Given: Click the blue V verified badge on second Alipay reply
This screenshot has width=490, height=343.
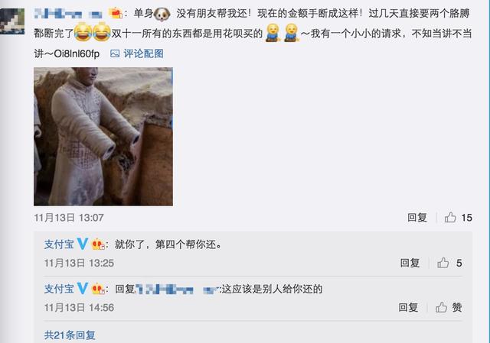Looking at the screenshot, I should (x=83, y=289).
